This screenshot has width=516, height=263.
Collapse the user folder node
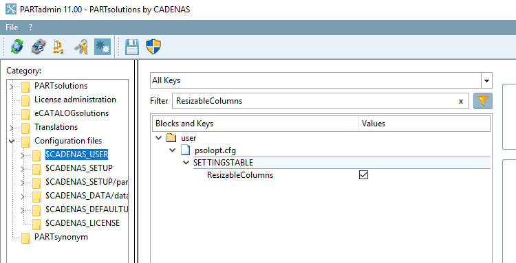pos(159,138)
